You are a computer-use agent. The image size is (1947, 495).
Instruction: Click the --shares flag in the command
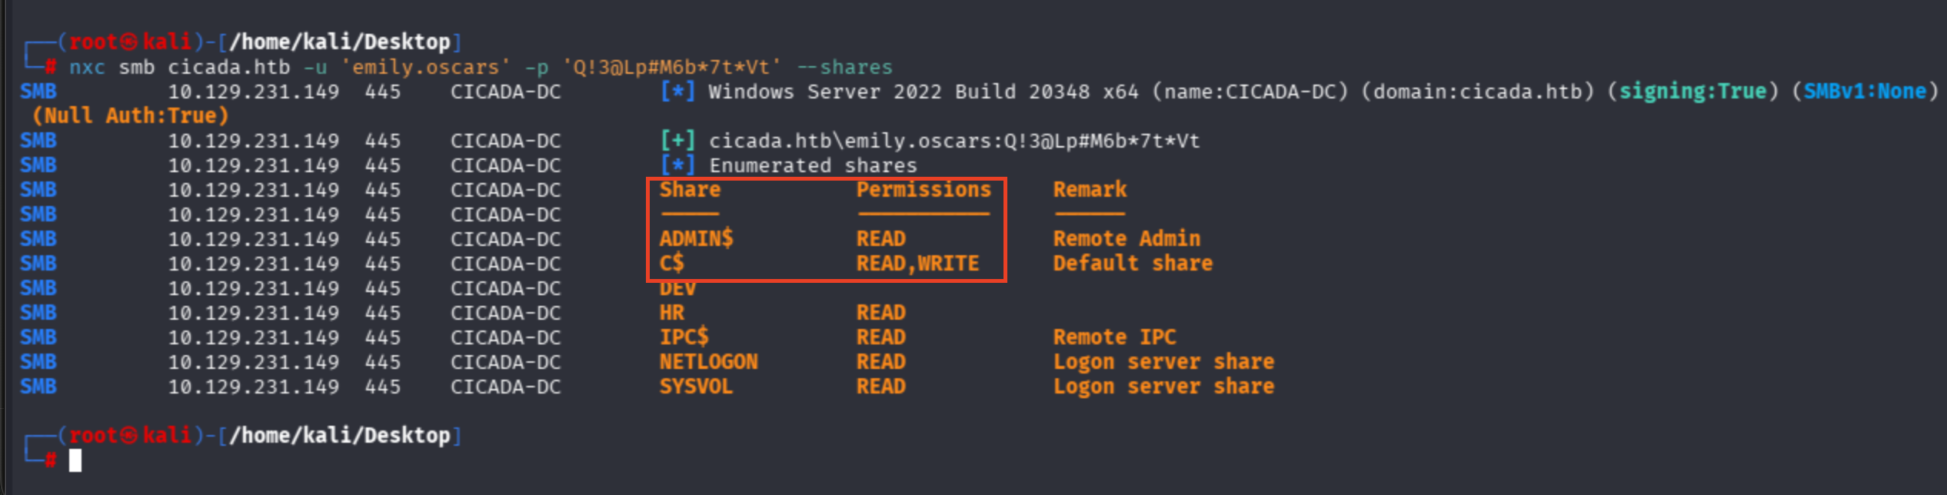[x=844, y=68]
